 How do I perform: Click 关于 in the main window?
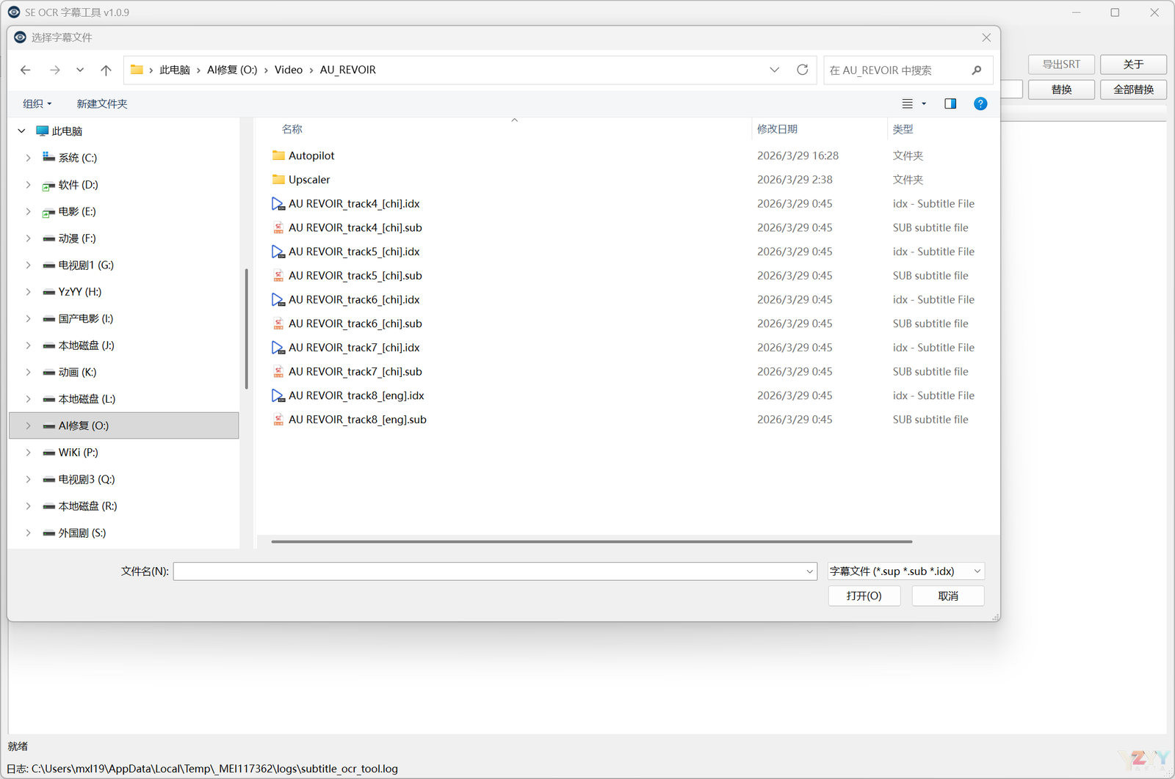1133,65
